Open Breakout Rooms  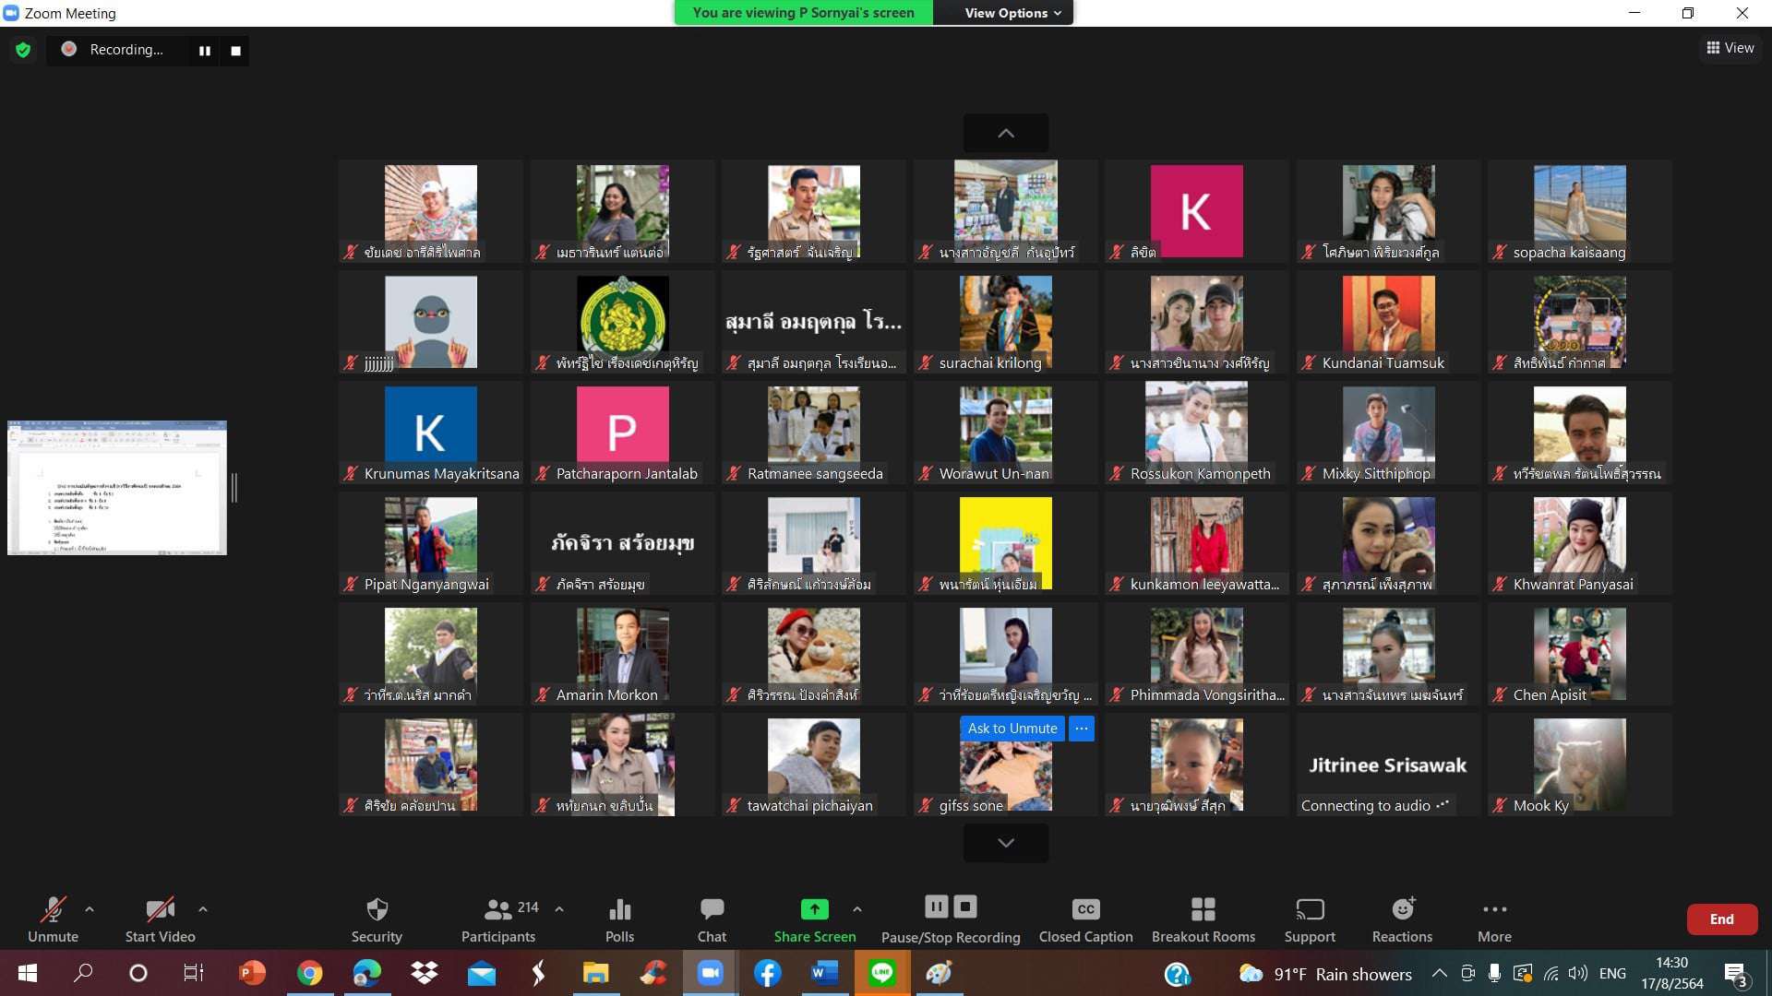[1203, 909]
